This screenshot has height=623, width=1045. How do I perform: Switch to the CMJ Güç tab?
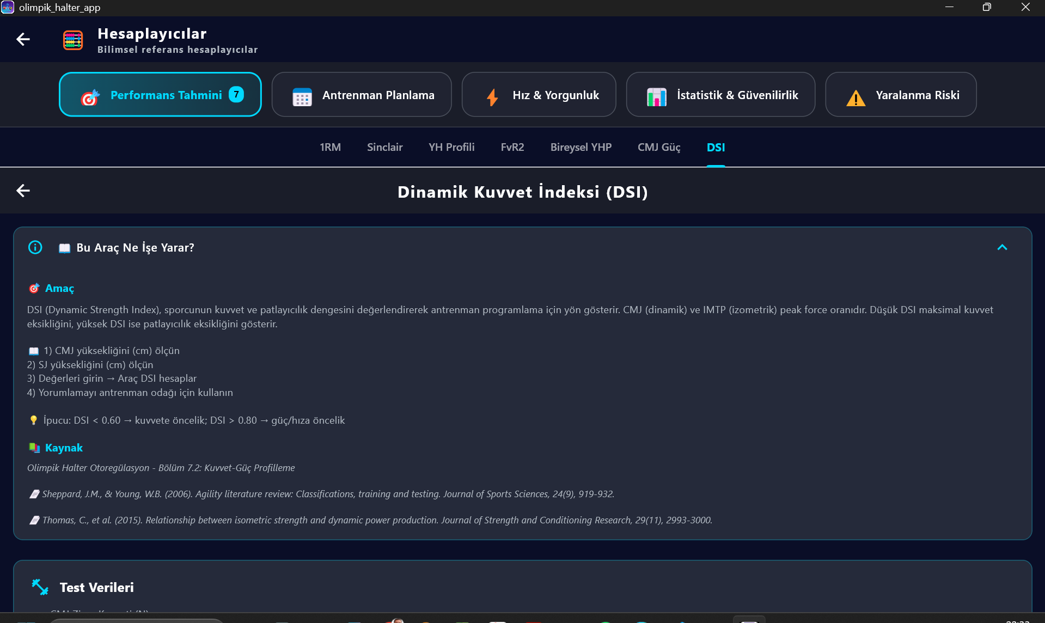[x=659, y=147]
